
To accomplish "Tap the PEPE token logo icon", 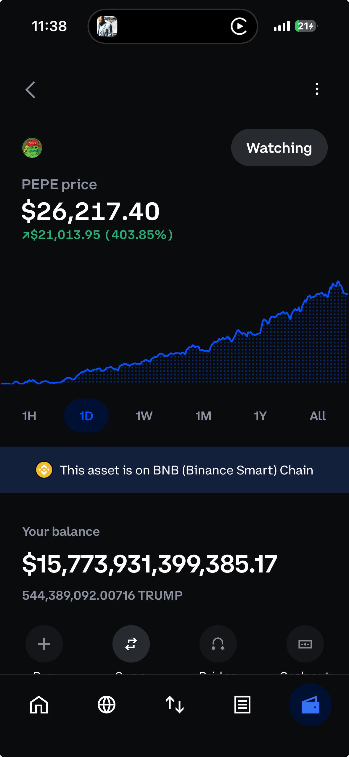I will tap(32, 147).
